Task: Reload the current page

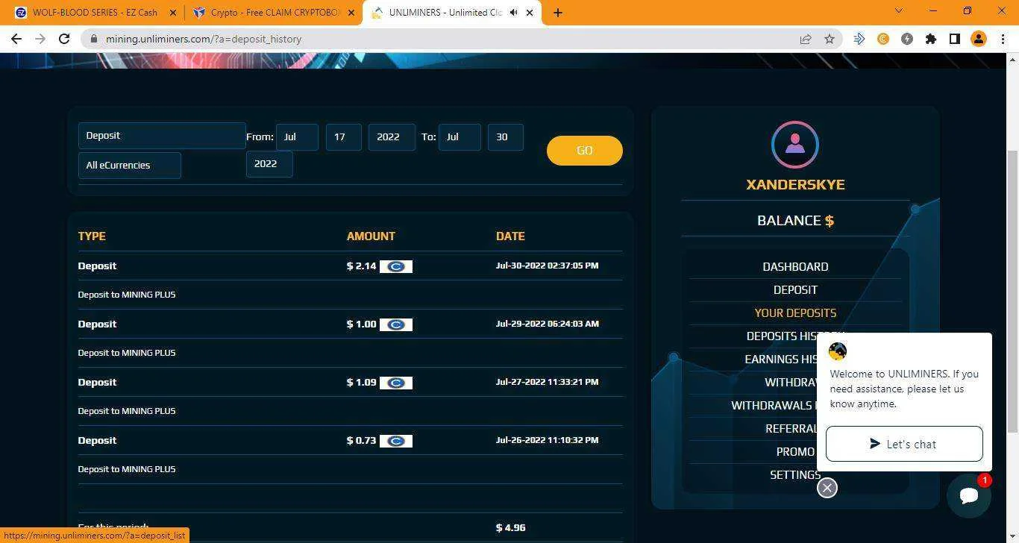Action: click(64, 39)
